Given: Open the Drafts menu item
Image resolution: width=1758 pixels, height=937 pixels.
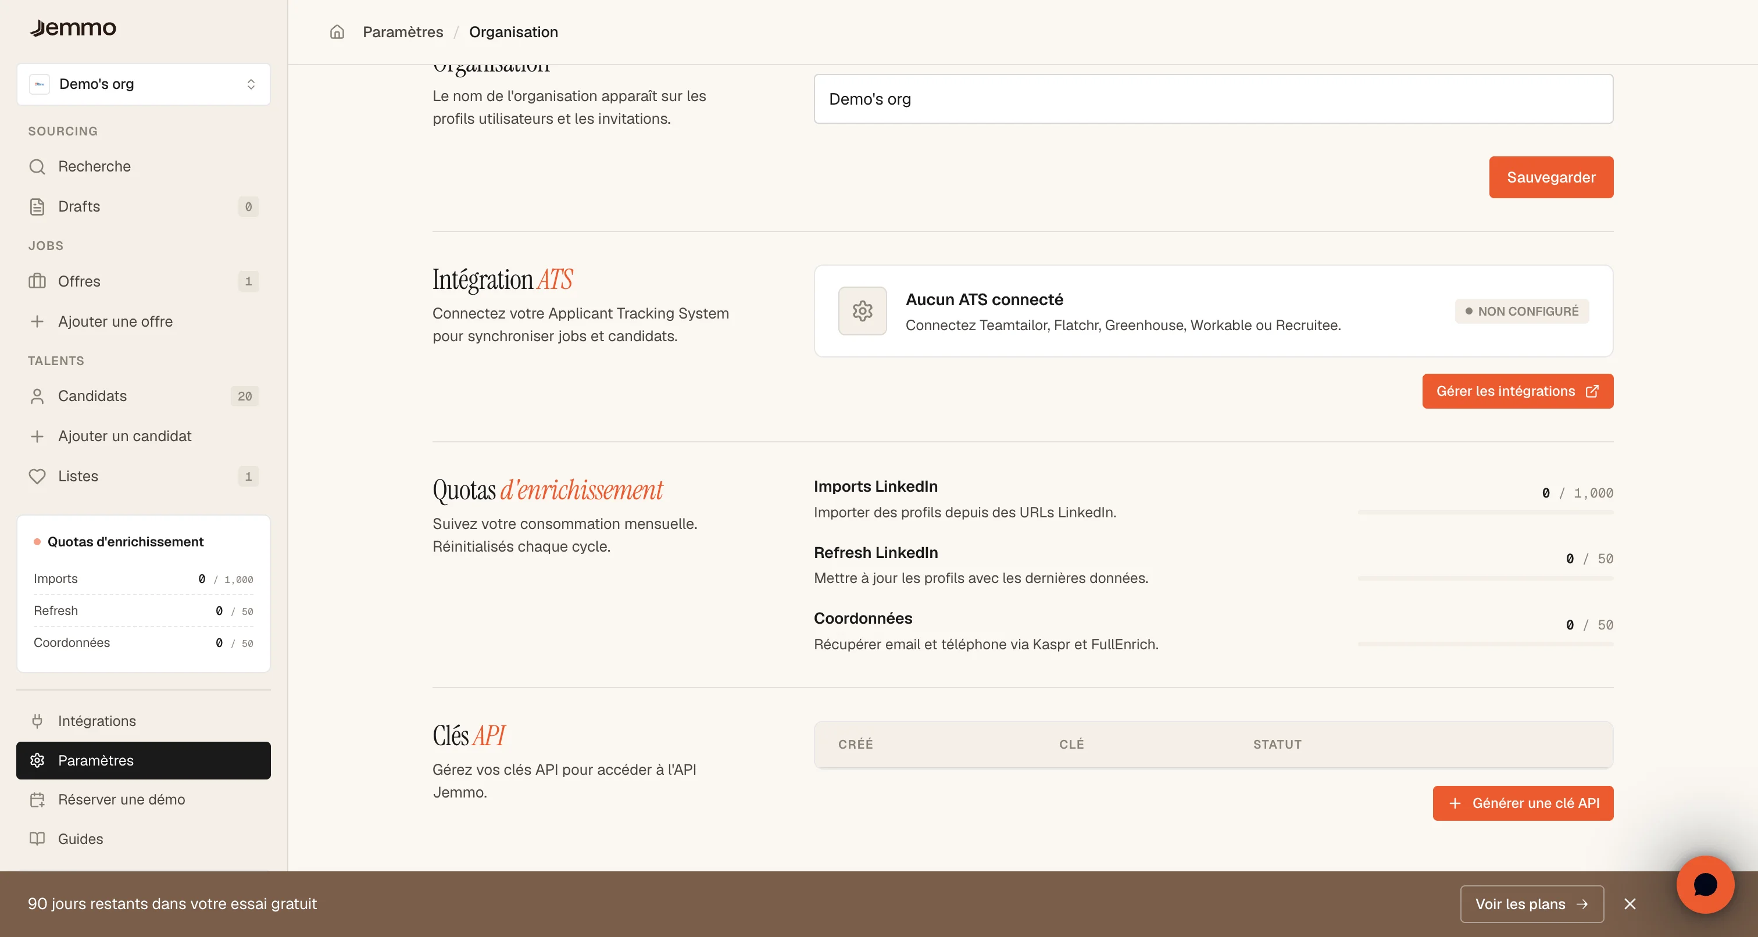Looking at the screenshot, I should (x=144, y=207).
